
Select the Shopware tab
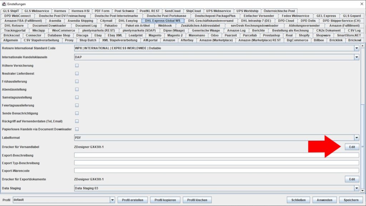click(323, 35)
